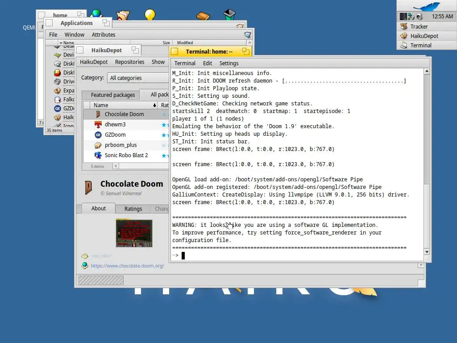The height and width of the screenshot is (343, 457).
Task: Click the Rating column header in HaikuDepot
Action: [164, 105]
